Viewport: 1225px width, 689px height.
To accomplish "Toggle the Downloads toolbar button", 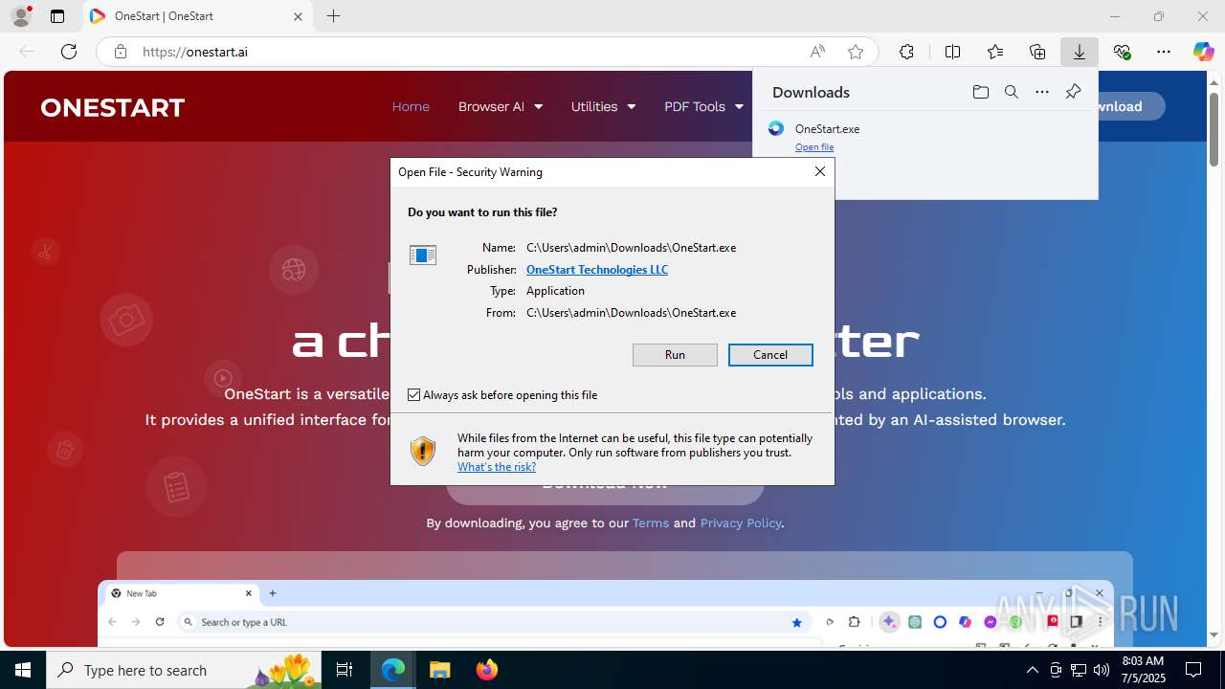I will 1080,52.
